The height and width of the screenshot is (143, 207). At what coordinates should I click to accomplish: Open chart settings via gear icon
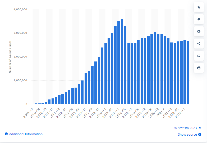(199, 31)
